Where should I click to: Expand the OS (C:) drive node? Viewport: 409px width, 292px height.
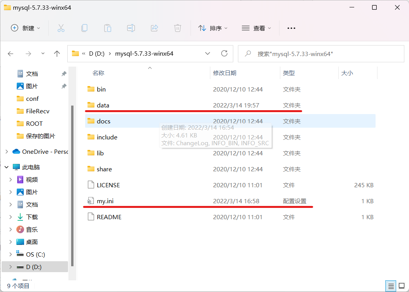tap(10, 254)
